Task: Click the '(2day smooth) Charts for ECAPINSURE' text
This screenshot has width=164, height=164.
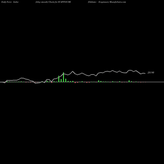Action: tap(53, 2)
